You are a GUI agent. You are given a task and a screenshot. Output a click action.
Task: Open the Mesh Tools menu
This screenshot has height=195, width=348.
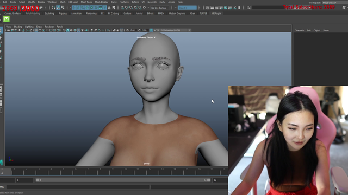86,2
